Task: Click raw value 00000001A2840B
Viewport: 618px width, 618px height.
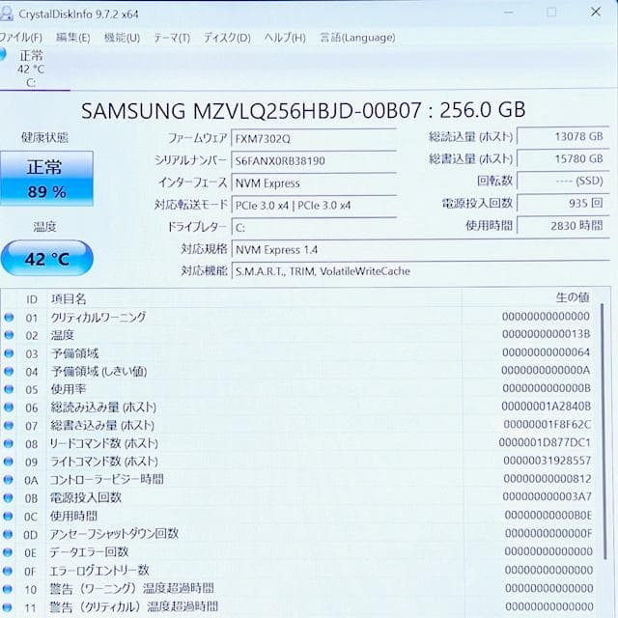Action: 547,407
